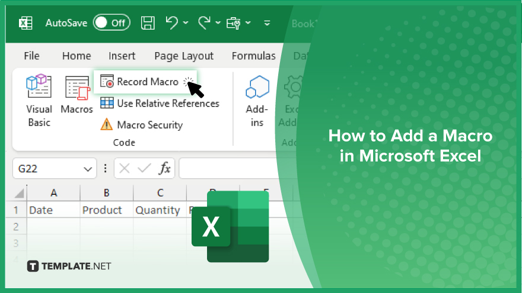522x293 pixels.
Task: Click the Excel app icon in title bar
Action: click(26, 23)
